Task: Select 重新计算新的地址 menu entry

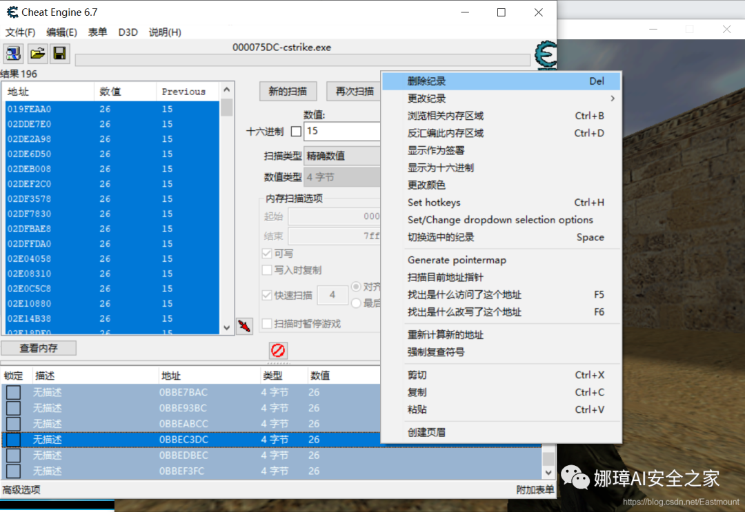Action: pos(501,334)
